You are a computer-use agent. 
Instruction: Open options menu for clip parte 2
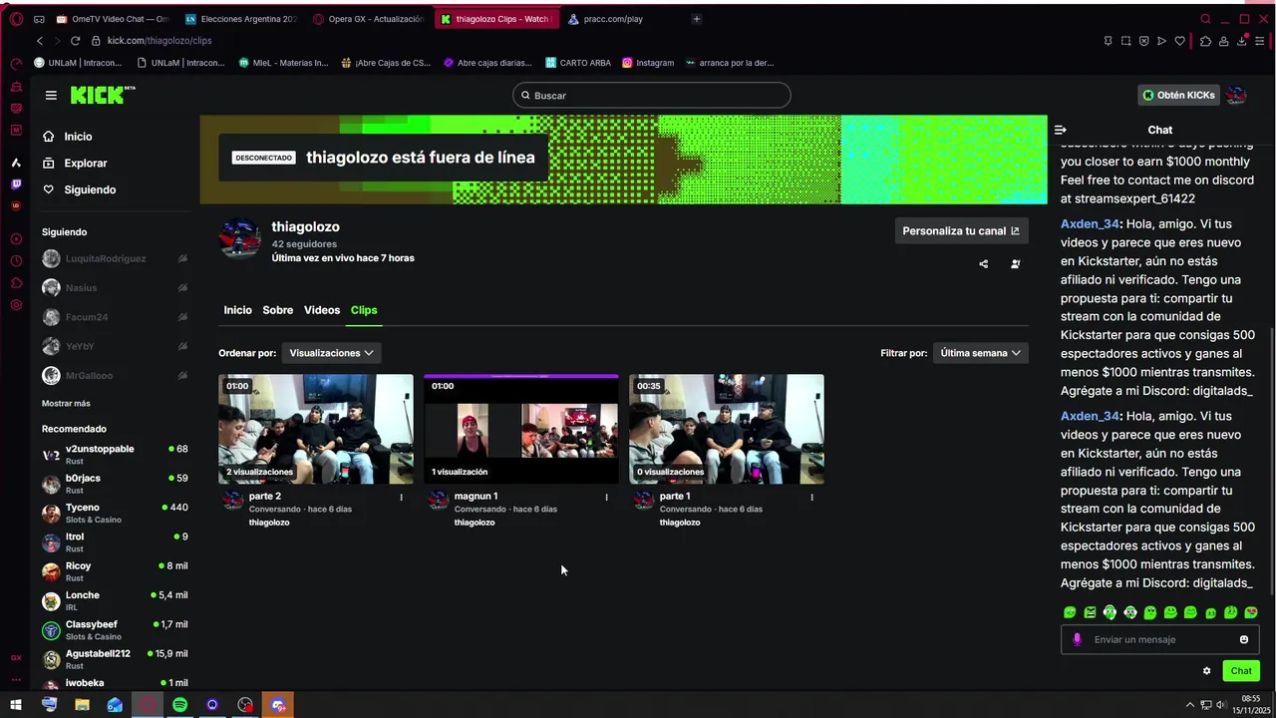pos(402,497)
